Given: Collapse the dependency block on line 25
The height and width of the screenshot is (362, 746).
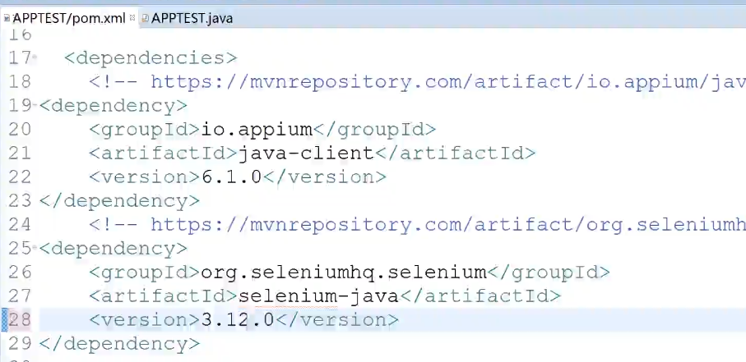Looking at the screenshot, I should pyautogui.click(x=35, y=248).
